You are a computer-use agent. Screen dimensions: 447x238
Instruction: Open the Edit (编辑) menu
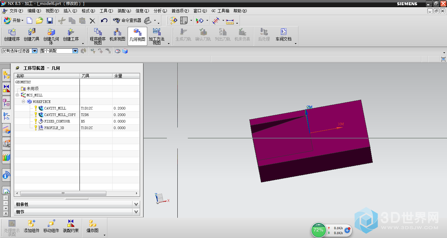pos(34,11)
